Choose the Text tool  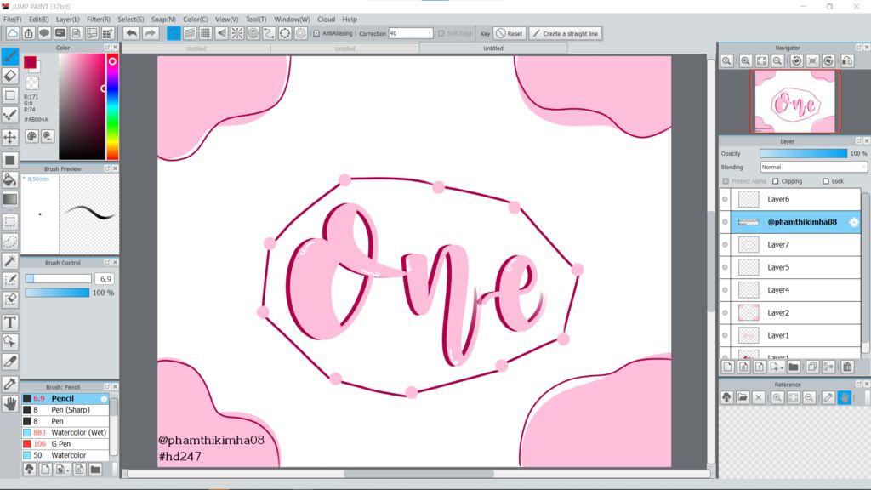[10, 322]
